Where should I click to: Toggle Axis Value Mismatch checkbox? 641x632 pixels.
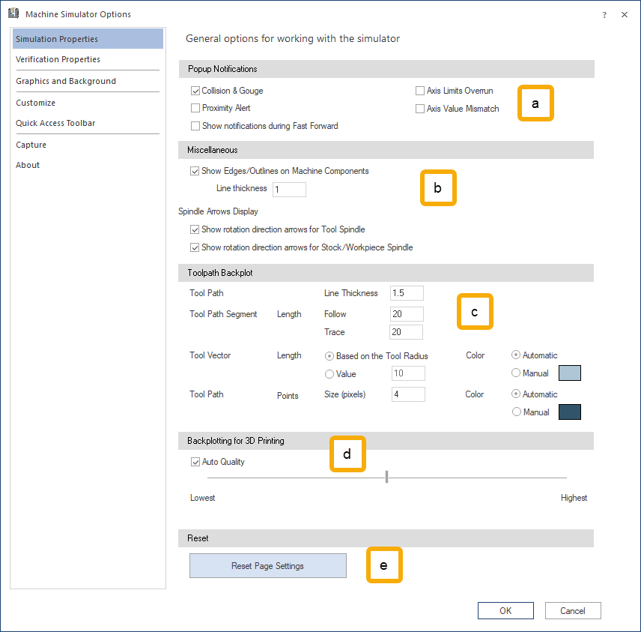click(420, 109)
